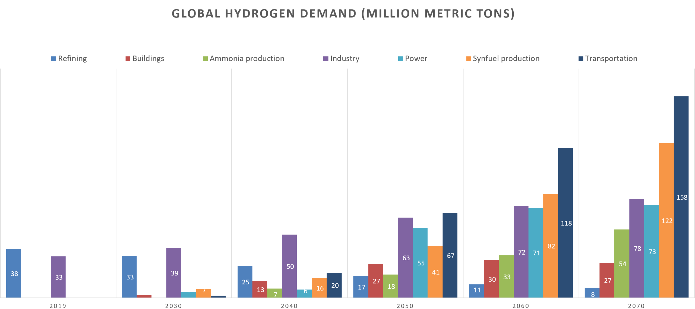Select the 'Transportation' legend label
Viewport: 695px width, 309px height.
(x=611, y=58)
